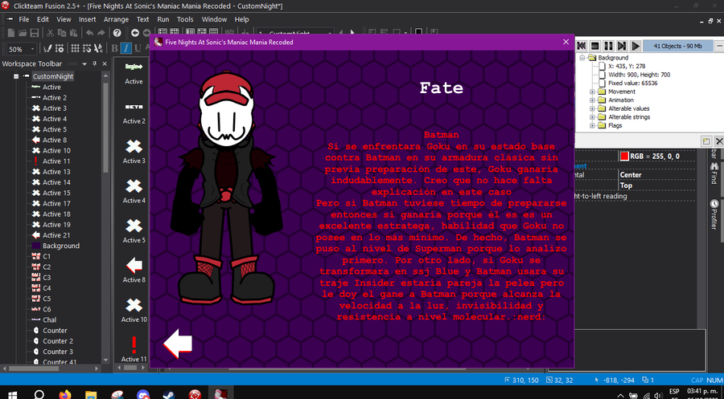Close the Workspace Toolbar panel
The height and width of the screenshot is (399, 724).
pos(105,64)
